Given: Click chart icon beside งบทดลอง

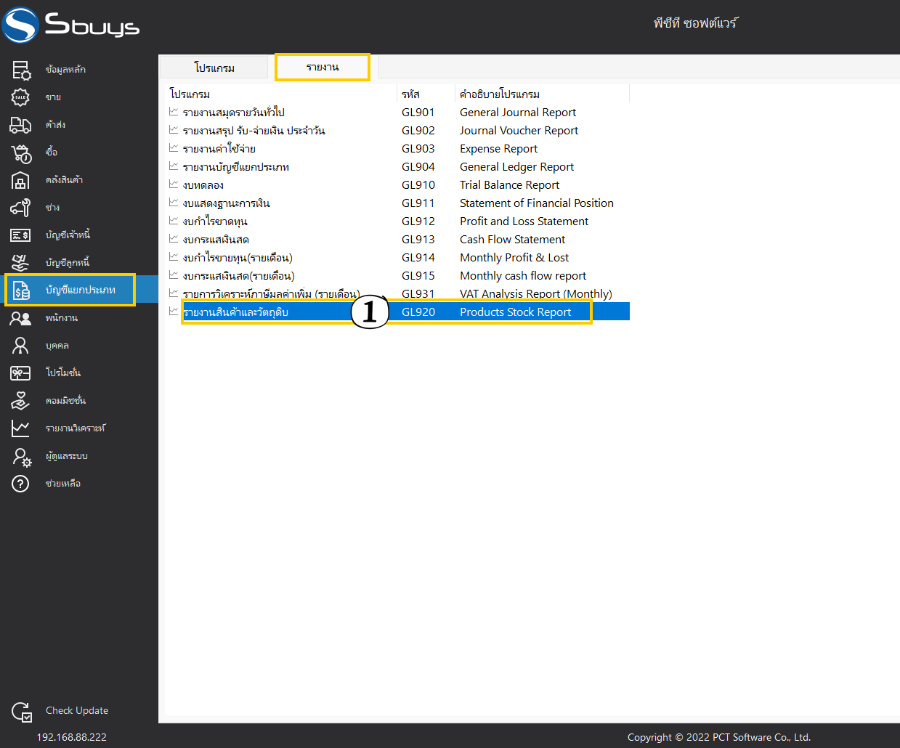Looking at the screenshot, I should point(174,184).
